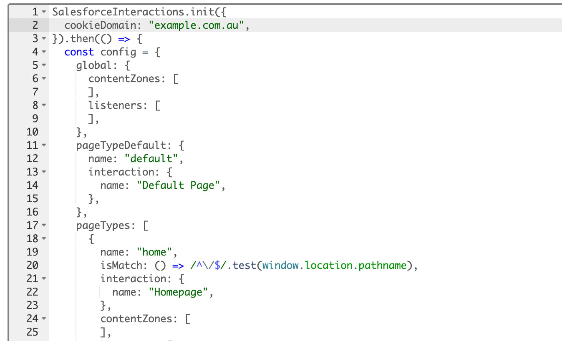Collapse the pageTypeDefault fold on line 11
Viewport: 562px width, 341px height.
43,145
